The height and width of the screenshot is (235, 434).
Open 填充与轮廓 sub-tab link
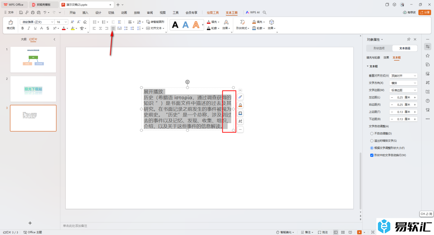coord(373,58)
